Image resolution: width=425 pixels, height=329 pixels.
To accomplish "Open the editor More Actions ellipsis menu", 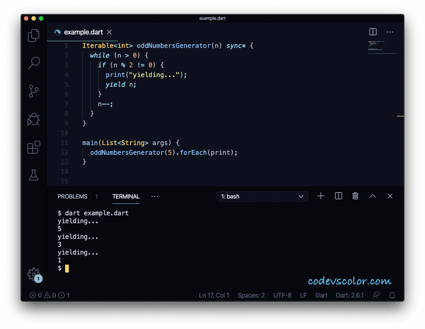I will (x=390, y=32).
